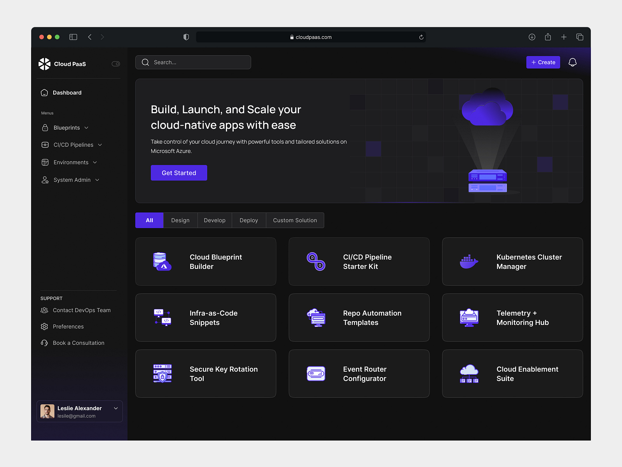Click the Cloud PaaS logo icon
The image size is (622, 467).
tap(45, 64)
